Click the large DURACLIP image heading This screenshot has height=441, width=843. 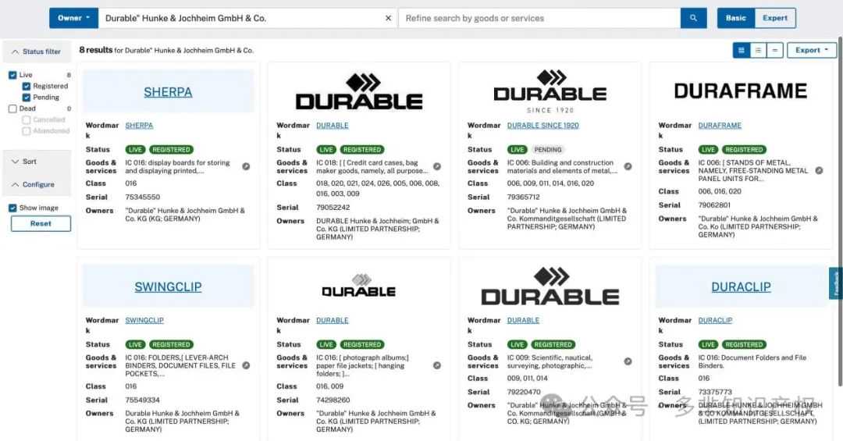[741, 286]
